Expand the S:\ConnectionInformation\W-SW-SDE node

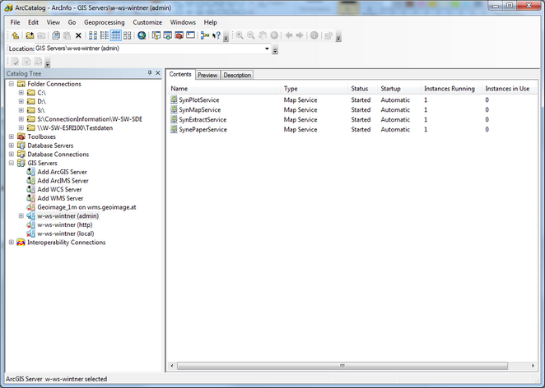click(21, 119)
